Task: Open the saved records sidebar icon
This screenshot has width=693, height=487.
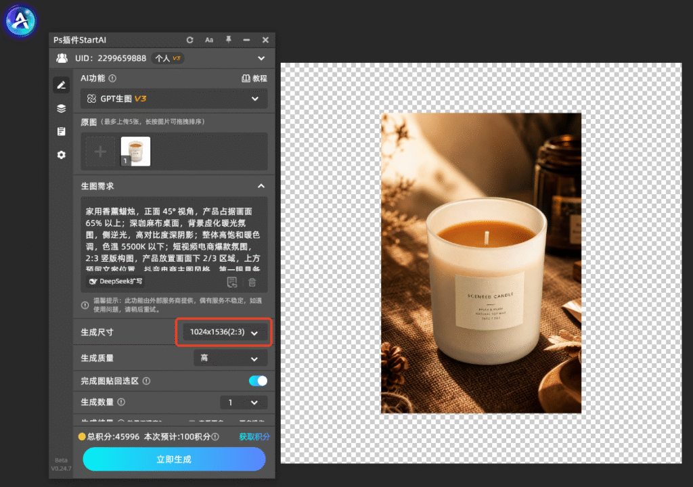Action: tap(62, 131)
